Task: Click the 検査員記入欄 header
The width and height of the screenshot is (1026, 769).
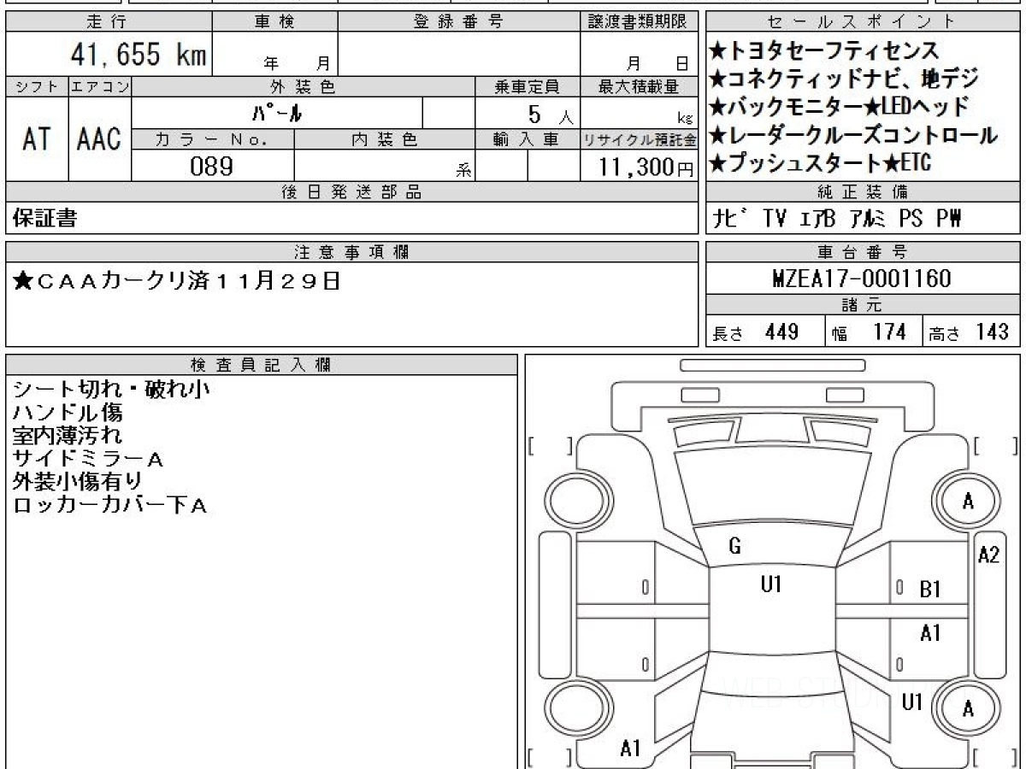Action: click(x=262, y=365)
